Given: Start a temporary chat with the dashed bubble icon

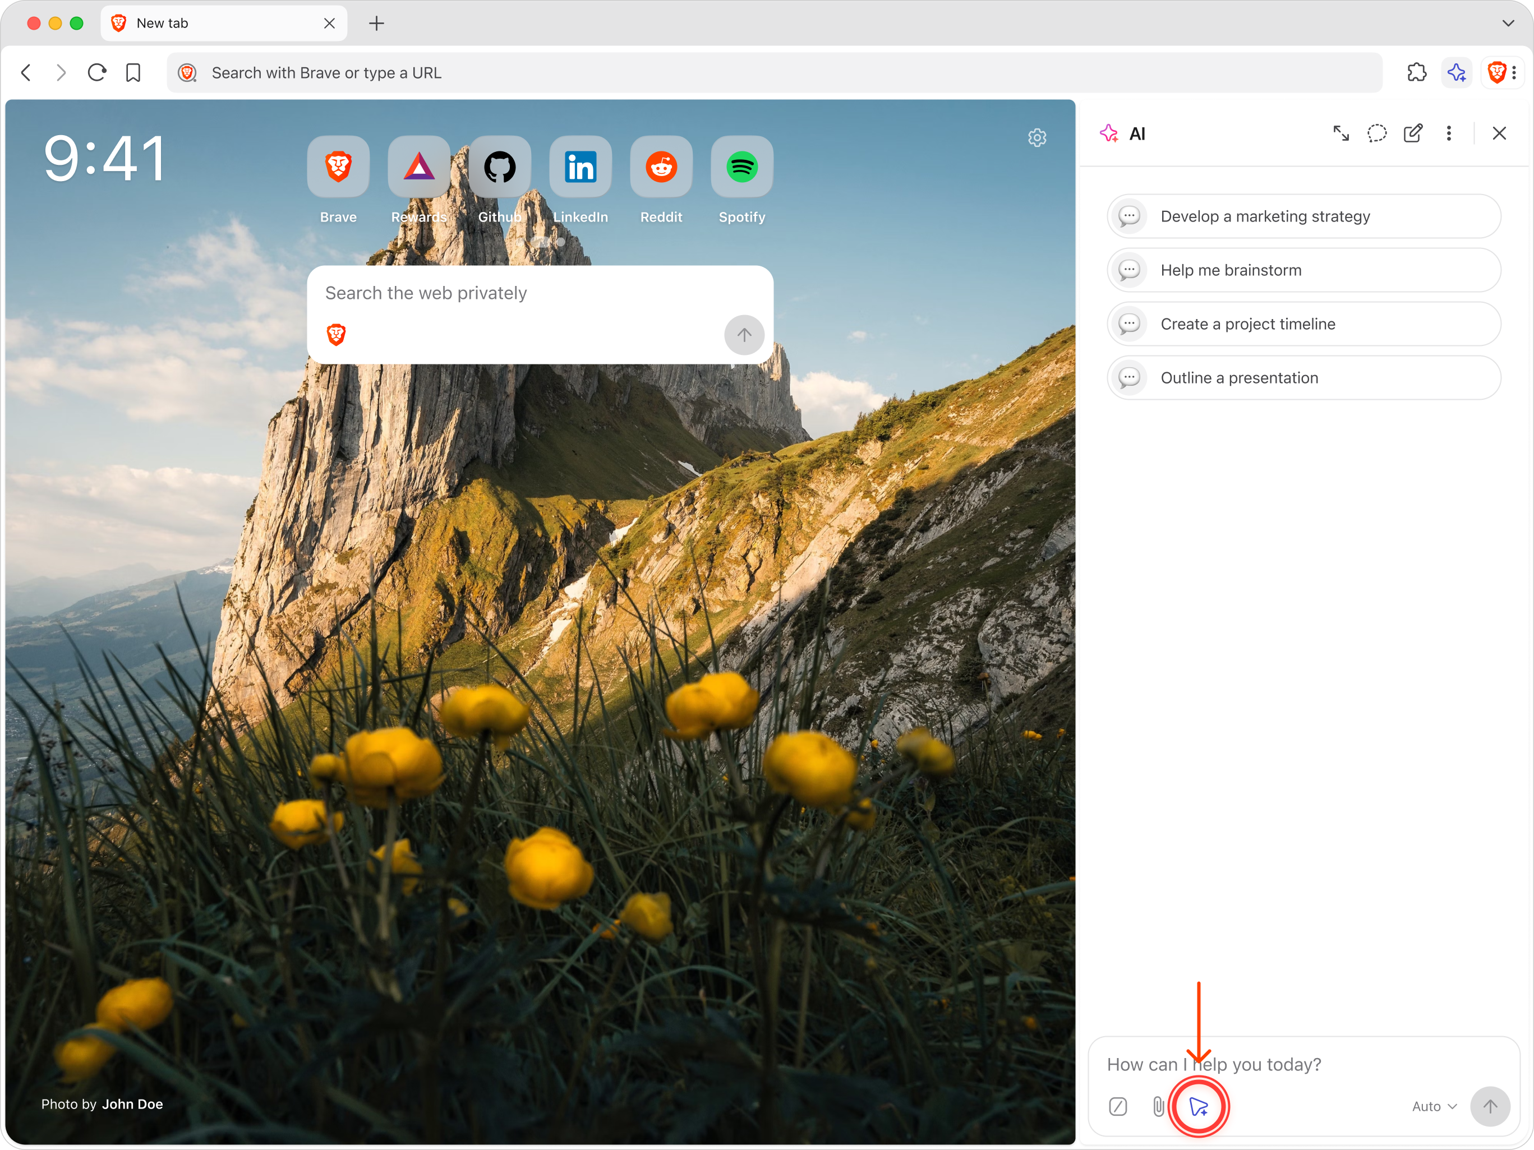Looking at the screenshot, I should click(x=1376, y=133).
